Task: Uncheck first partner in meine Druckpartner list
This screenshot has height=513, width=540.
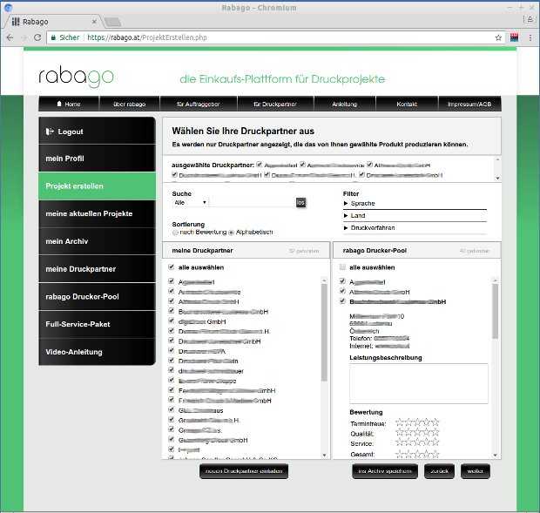Action: pos(172,281)
